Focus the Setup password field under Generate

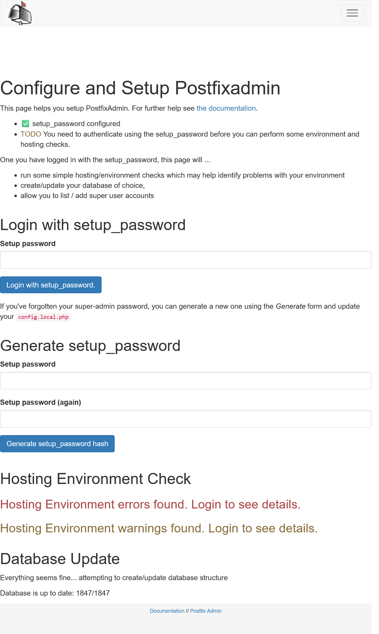point(186,381)
